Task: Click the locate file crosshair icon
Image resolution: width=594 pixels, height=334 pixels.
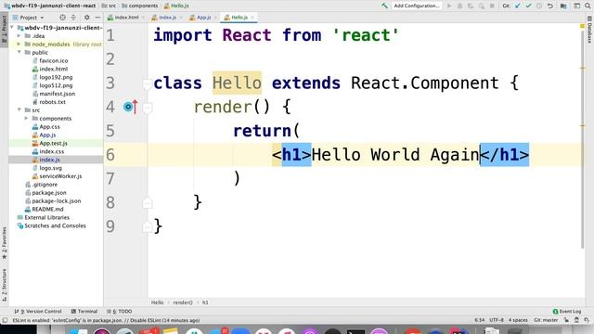Action: pyautogui.click(x=62, y=18)
